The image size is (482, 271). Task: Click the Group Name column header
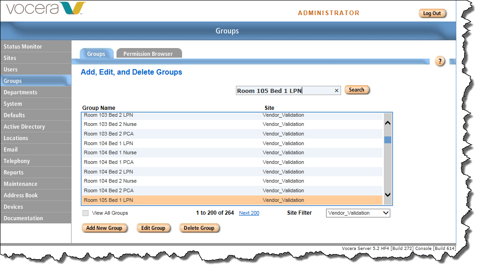click(x=99, y=108)
